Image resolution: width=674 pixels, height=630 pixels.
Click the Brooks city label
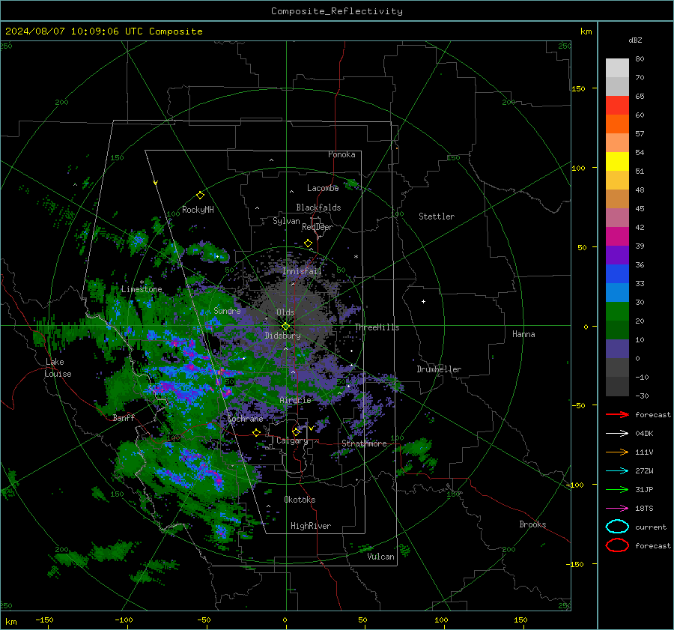[532, 524]
